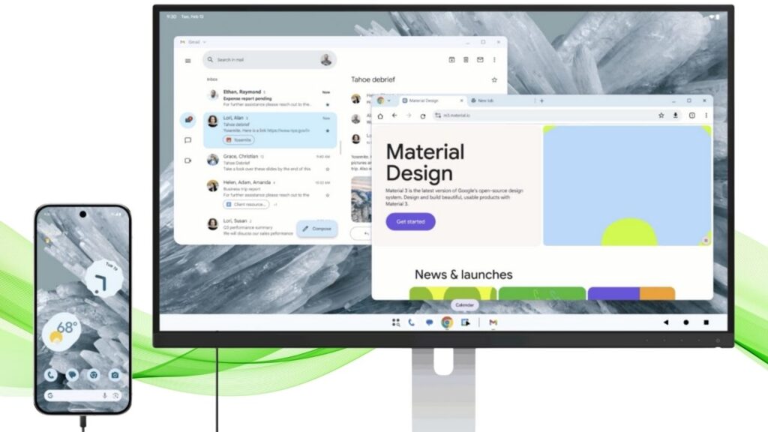The image size is (768, 432).
Task: Star the Tahoe debrief conversation header
Action: 494,79
